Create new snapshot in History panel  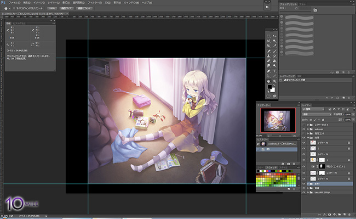(289, 164)
